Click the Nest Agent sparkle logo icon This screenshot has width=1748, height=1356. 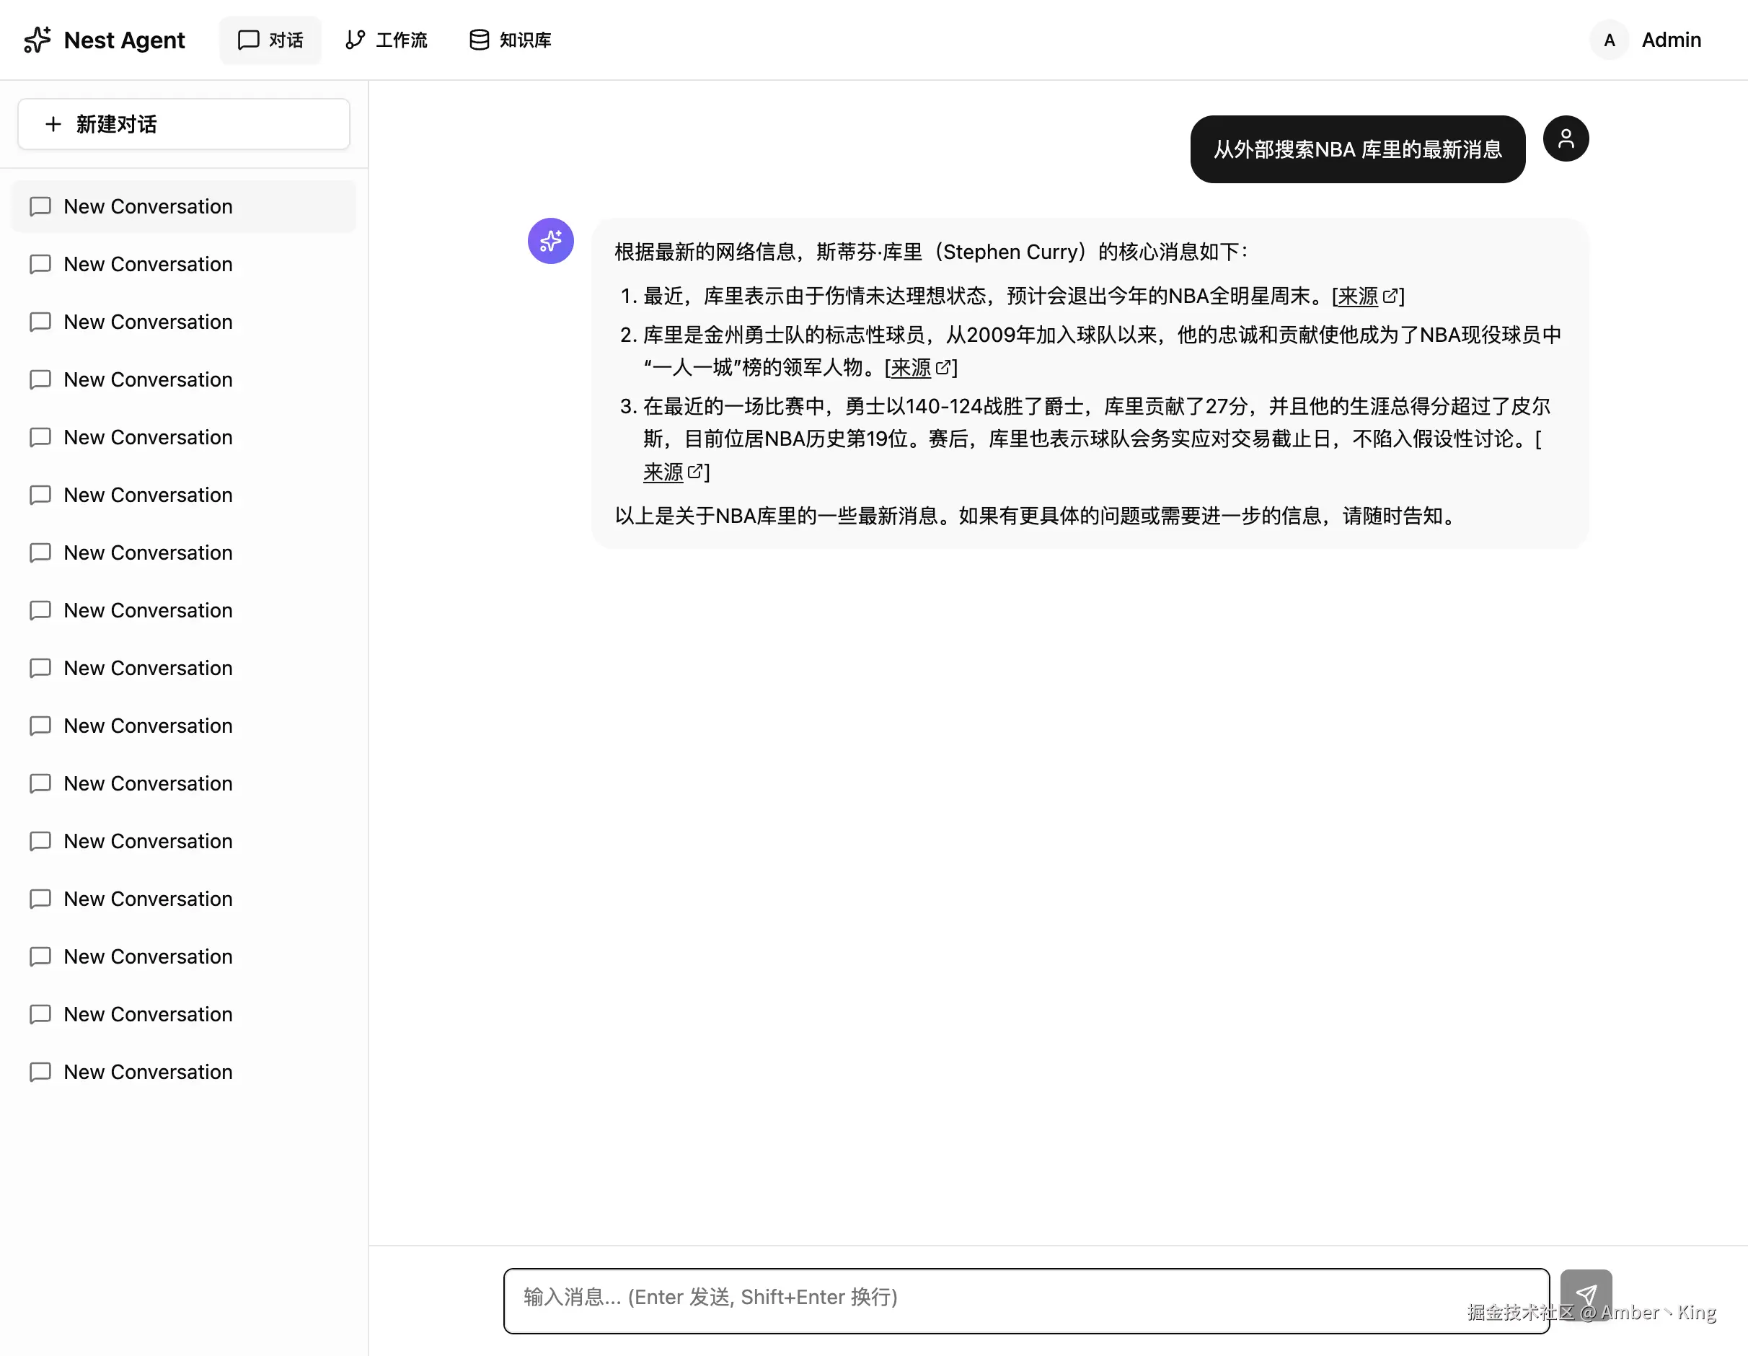[37, 40]
